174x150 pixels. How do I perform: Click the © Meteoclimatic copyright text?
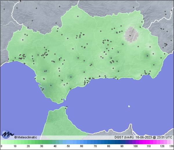26,137
